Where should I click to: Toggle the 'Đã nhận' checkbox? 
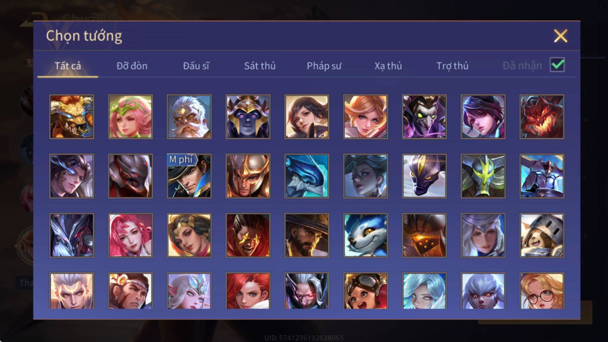[x=557, y=65]
